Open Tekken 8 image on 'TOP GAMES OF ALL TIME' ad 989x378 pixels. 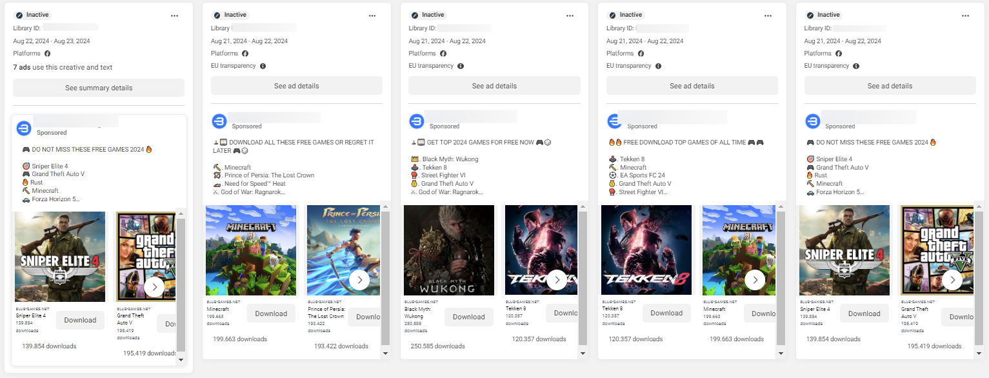coord(646,250)
